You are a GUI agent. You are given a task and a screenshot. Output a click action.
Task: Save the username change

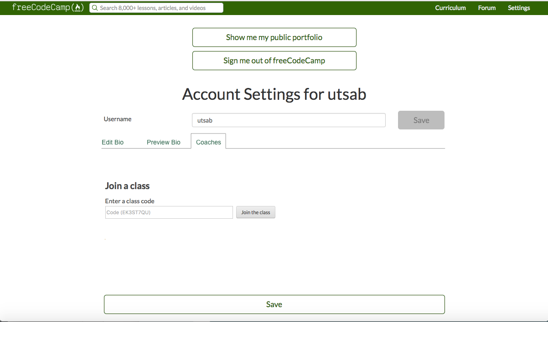tap(421, 120)
